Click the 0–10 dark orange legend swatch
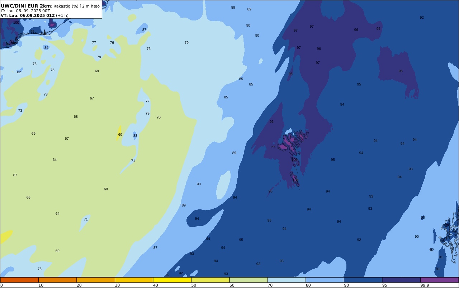The width and height of the screenshot is (459, 288). coord(19,280)
